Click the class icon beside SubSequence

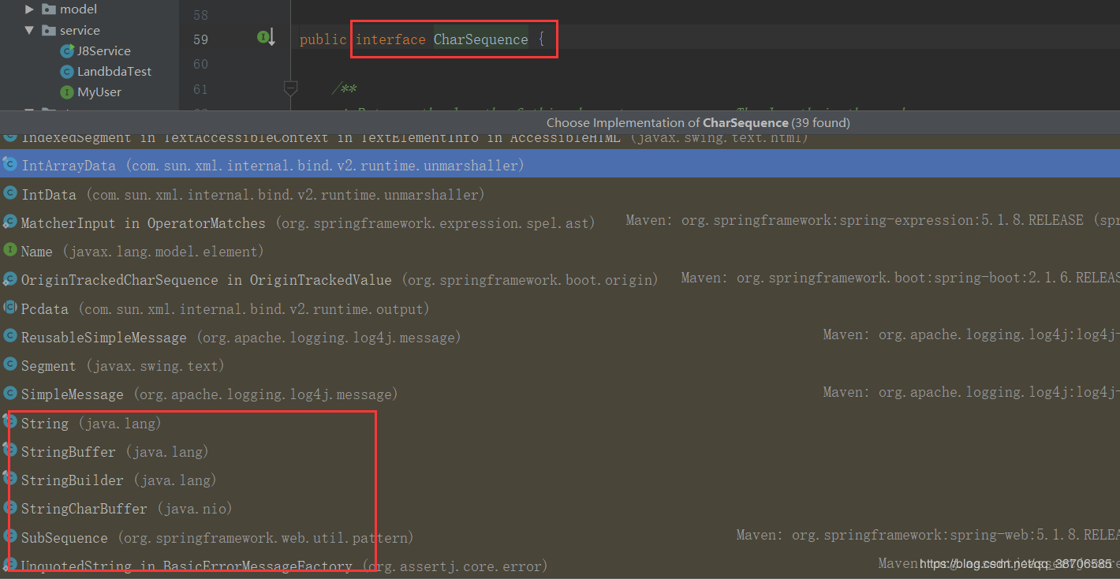(10, 536)
